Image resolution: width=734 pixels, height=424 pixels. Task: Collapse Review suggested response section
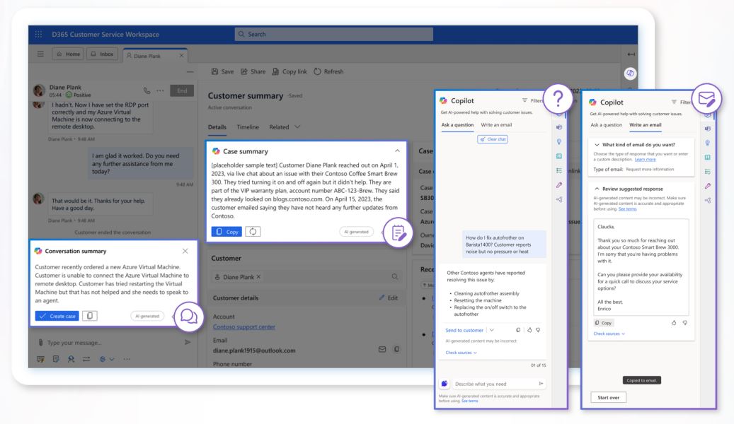pyautogui.click(x=597, y=189)
